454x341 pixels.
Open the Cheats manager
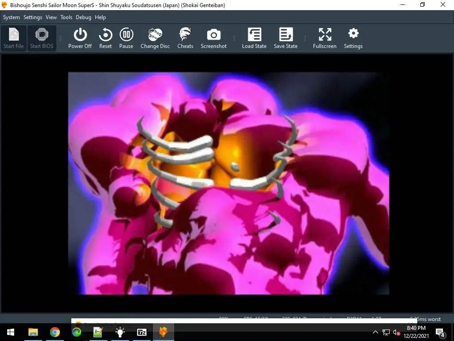coord(185,38)
